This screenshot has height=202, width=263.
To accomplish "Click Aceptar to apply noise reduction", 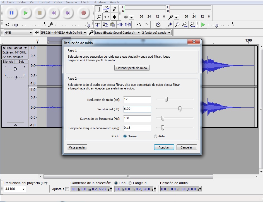I will click(x=164, y=147).
